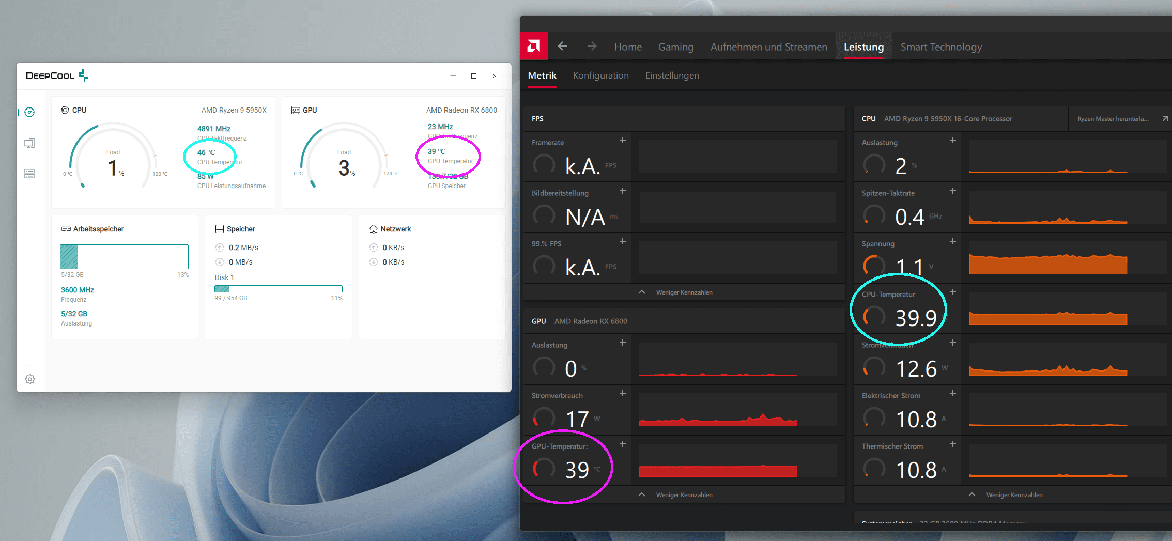
Task: Click the Netzwerk icon in DeepCool
Action: 374,229
